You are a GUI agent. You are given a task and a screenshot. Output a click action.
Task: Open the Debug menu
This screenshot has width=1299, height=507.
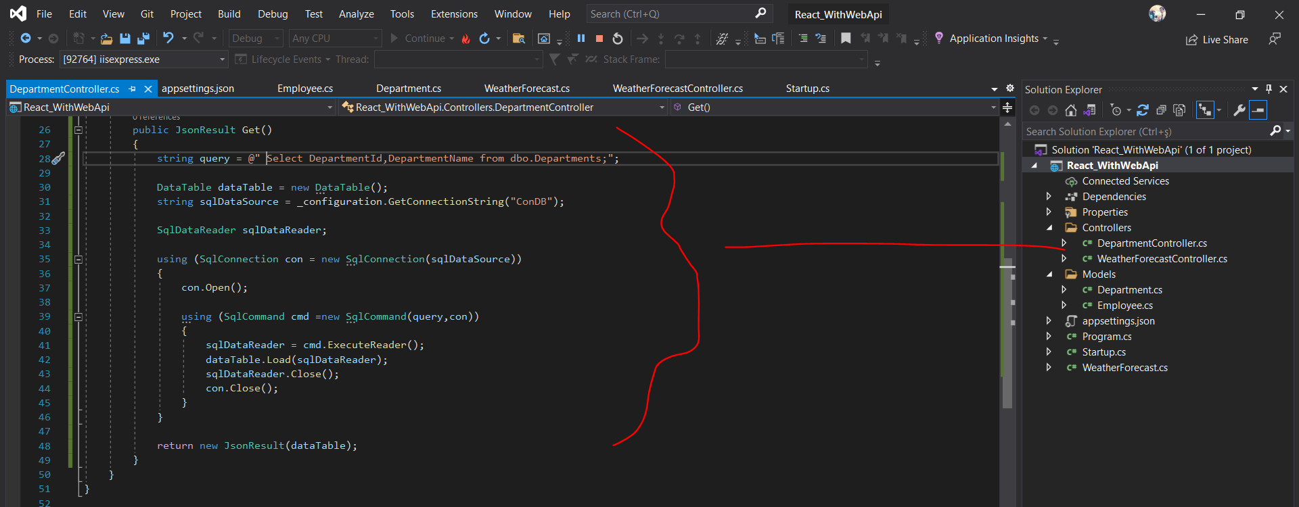pos(272,14)
